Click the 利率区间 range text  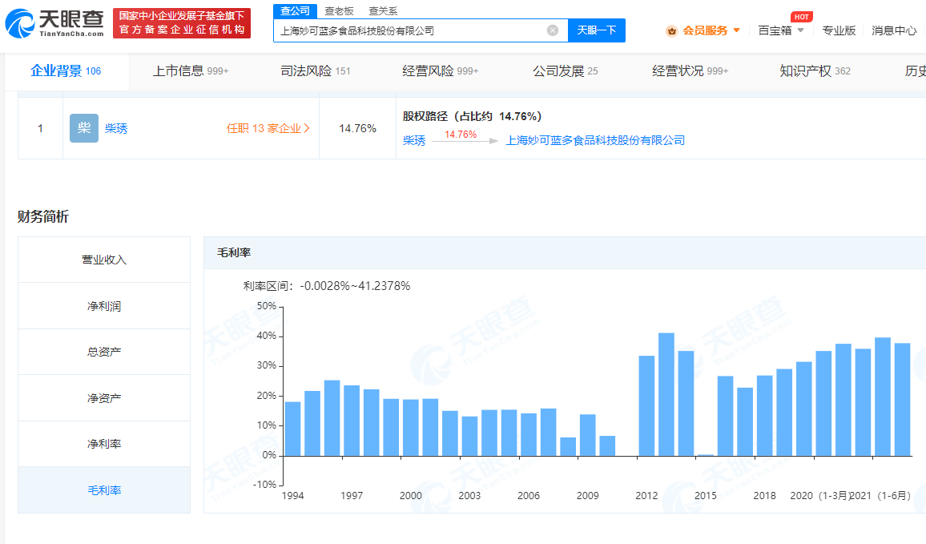pyautogui.click(x=327, y=286)
